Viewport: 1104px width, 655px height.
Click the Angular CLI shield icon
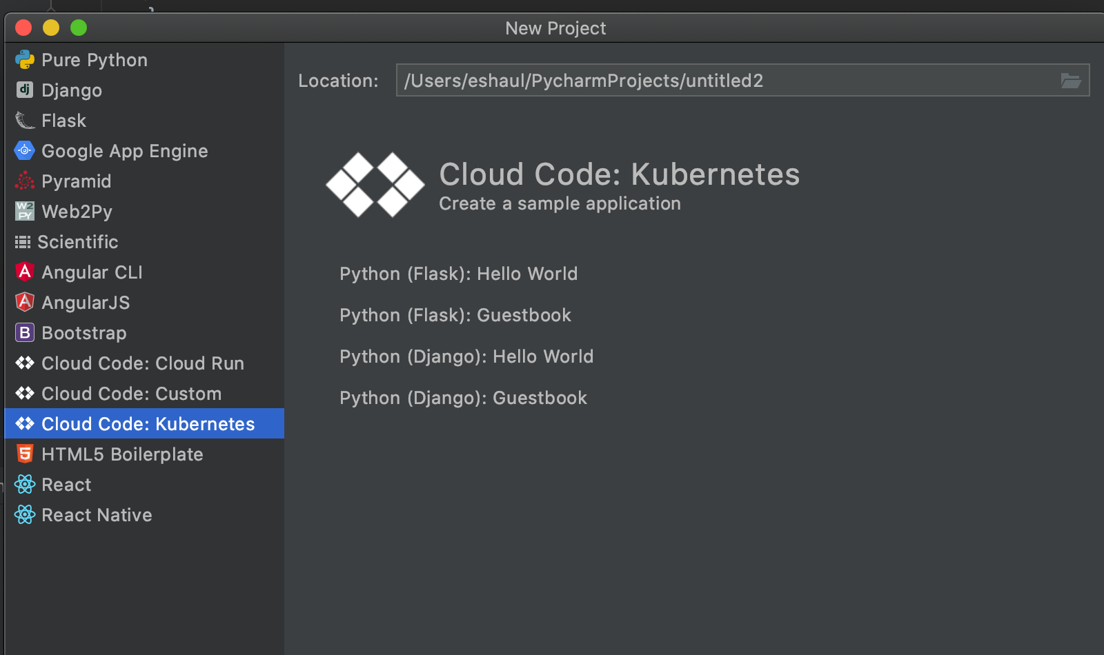[25, 272]
